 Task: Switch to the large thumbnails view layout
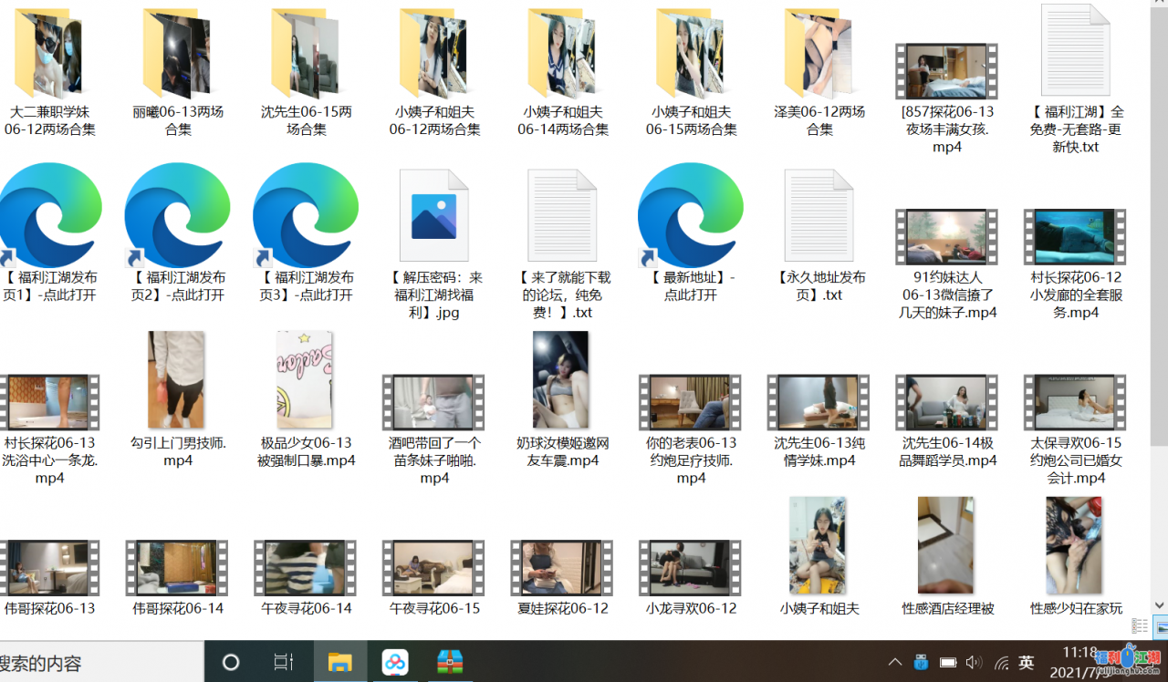coord(1162,626)
